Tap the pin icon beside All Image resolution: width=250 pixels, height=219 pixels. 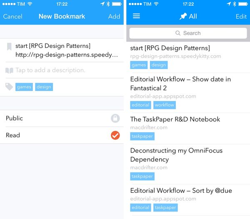point(182,17)
